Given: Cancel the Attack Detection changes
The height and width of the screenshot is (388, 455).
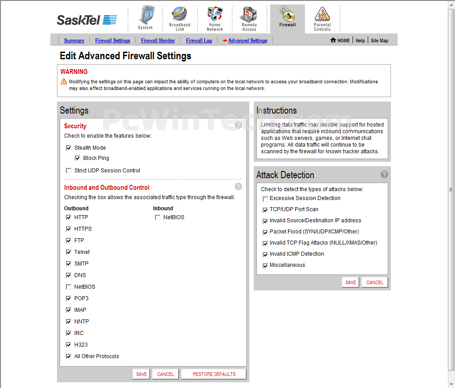Looking at the screenshot, I should (x=374, y=282).
